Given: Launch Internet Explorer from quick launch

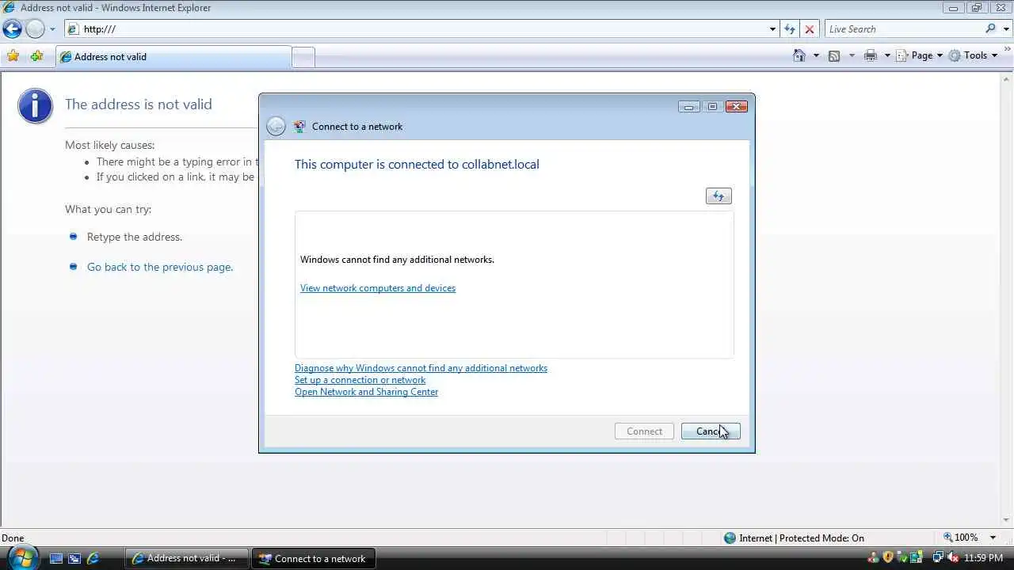Looking at the screenshot, I should tap(93, 558).
